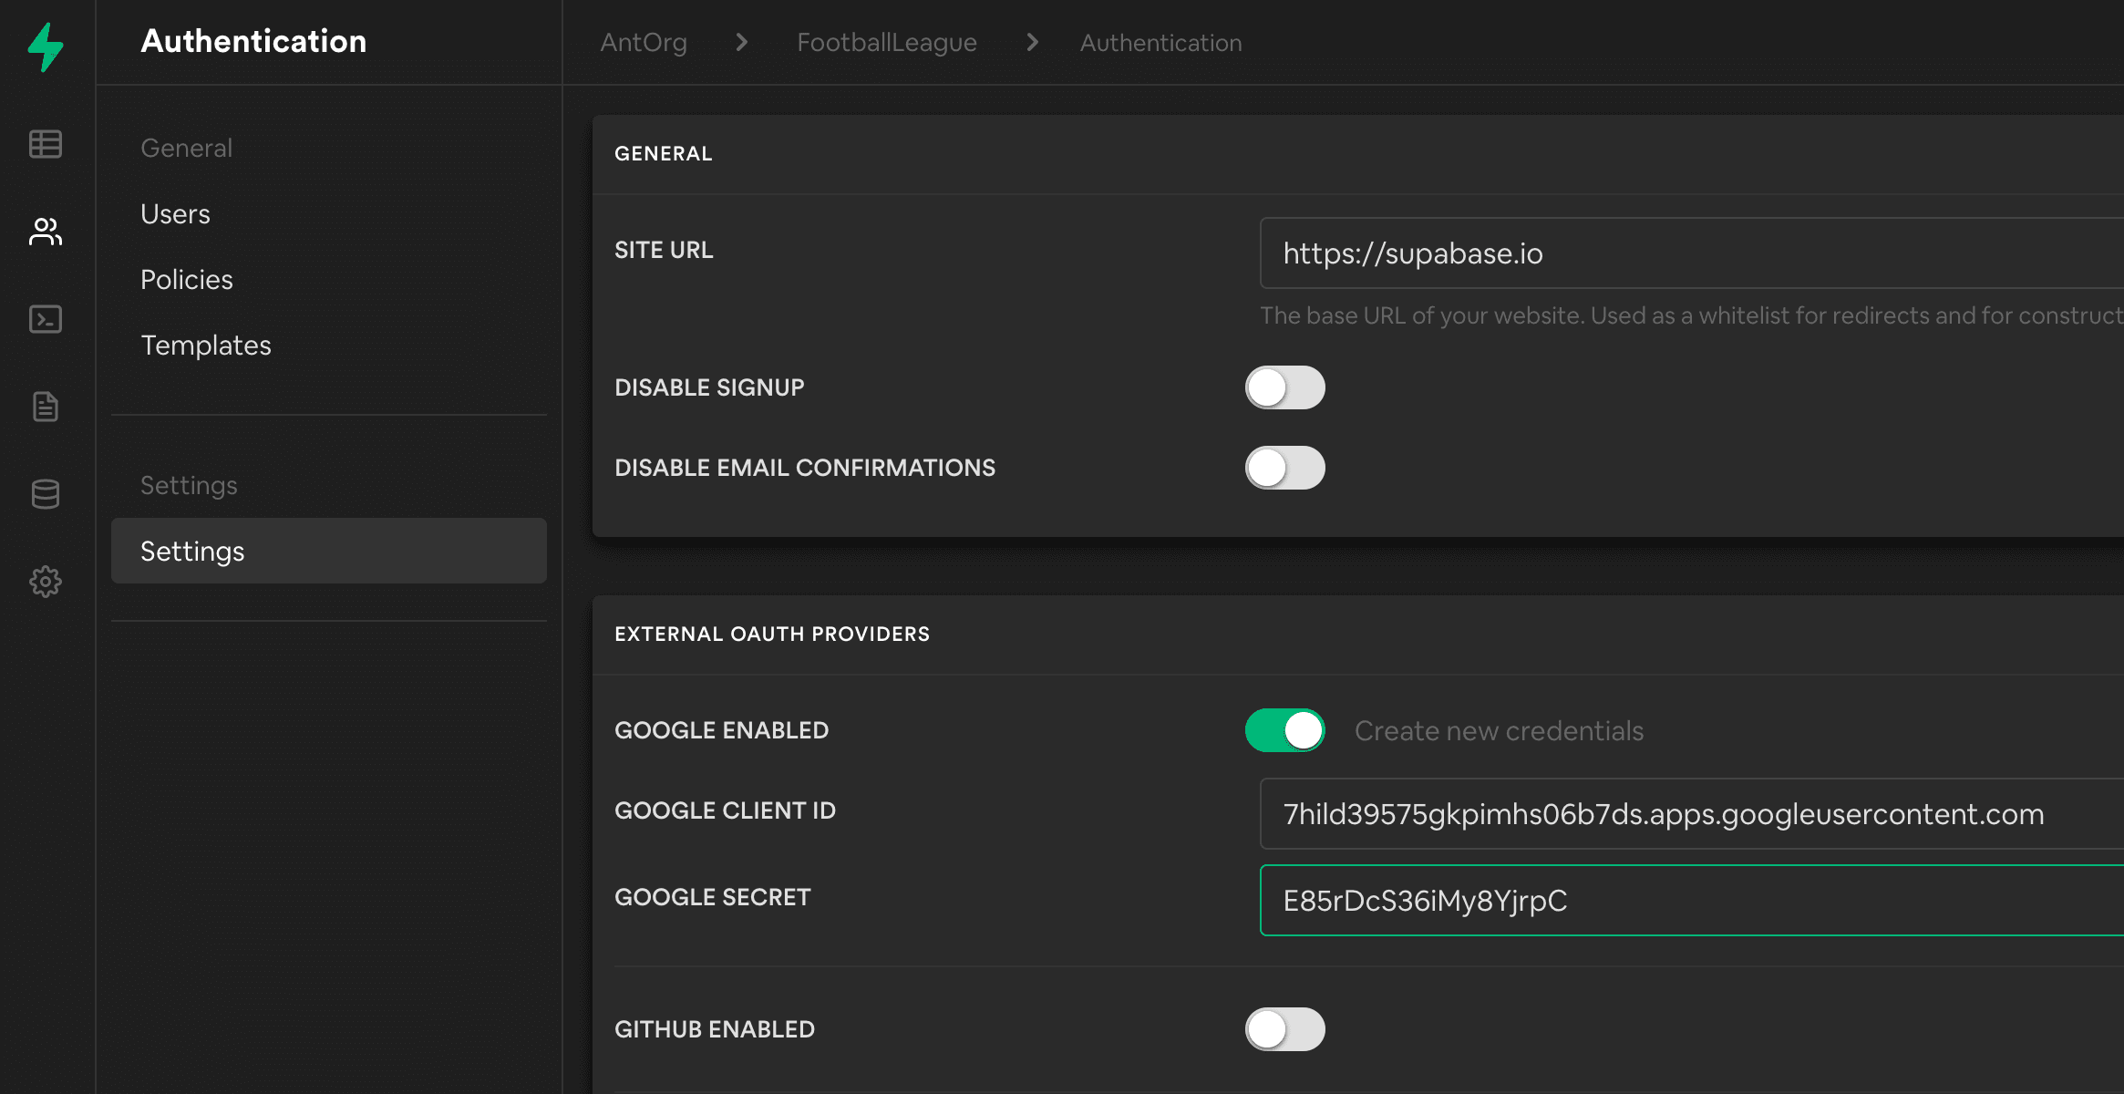Click the Policies navigation item

187,278
